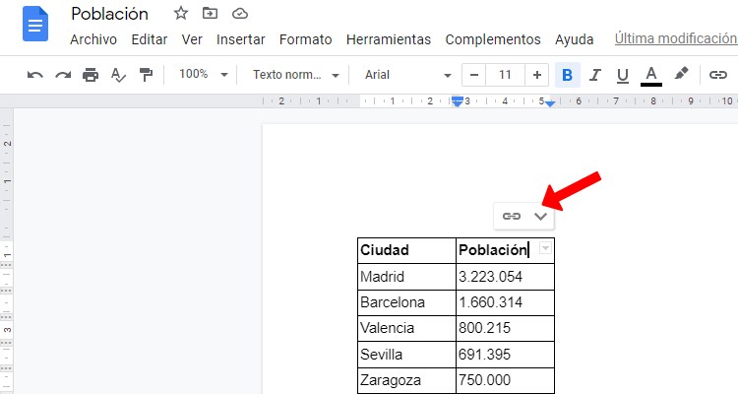Viewport: 738px width, 394px height.
Task: Open the text color picker
Action: (x=650, y=75)
